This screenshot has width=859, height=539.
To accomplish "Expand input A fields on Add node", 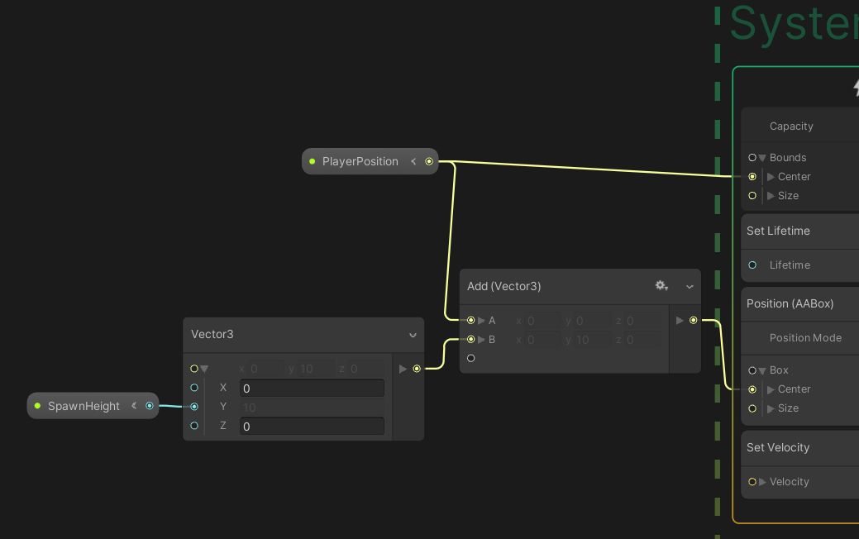I will pyautogui.click(x=481, y=321).
